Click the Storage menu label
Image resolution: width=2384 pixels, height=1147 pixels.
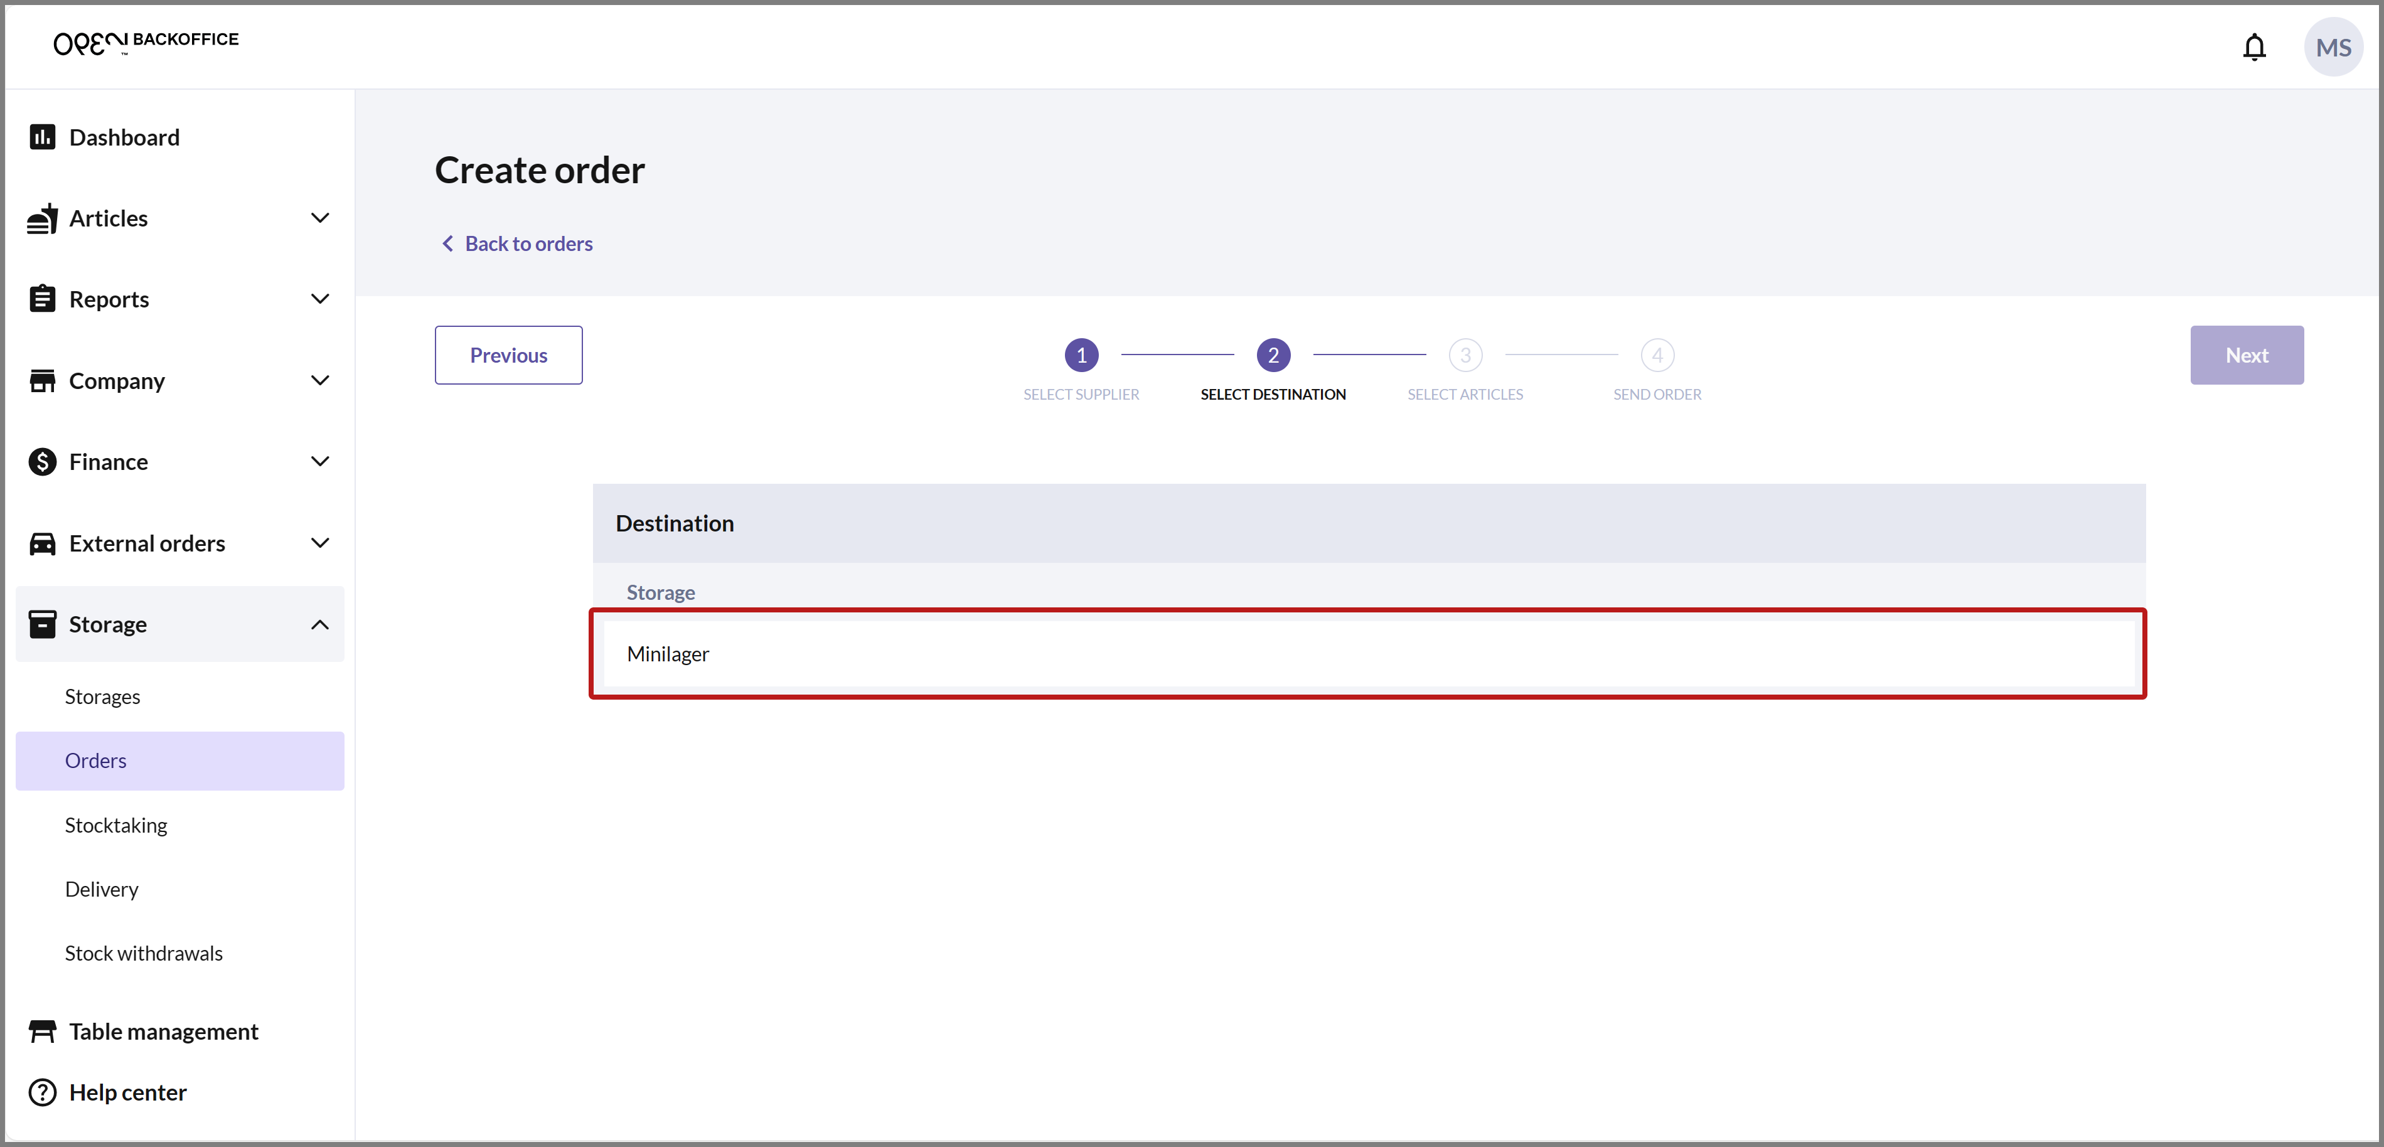[107, 624]
